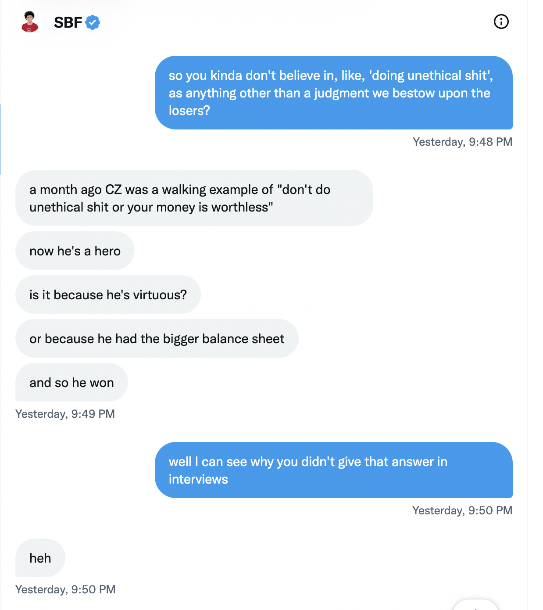Click the 'a month ago CZ' message bubble

(194, 198)
